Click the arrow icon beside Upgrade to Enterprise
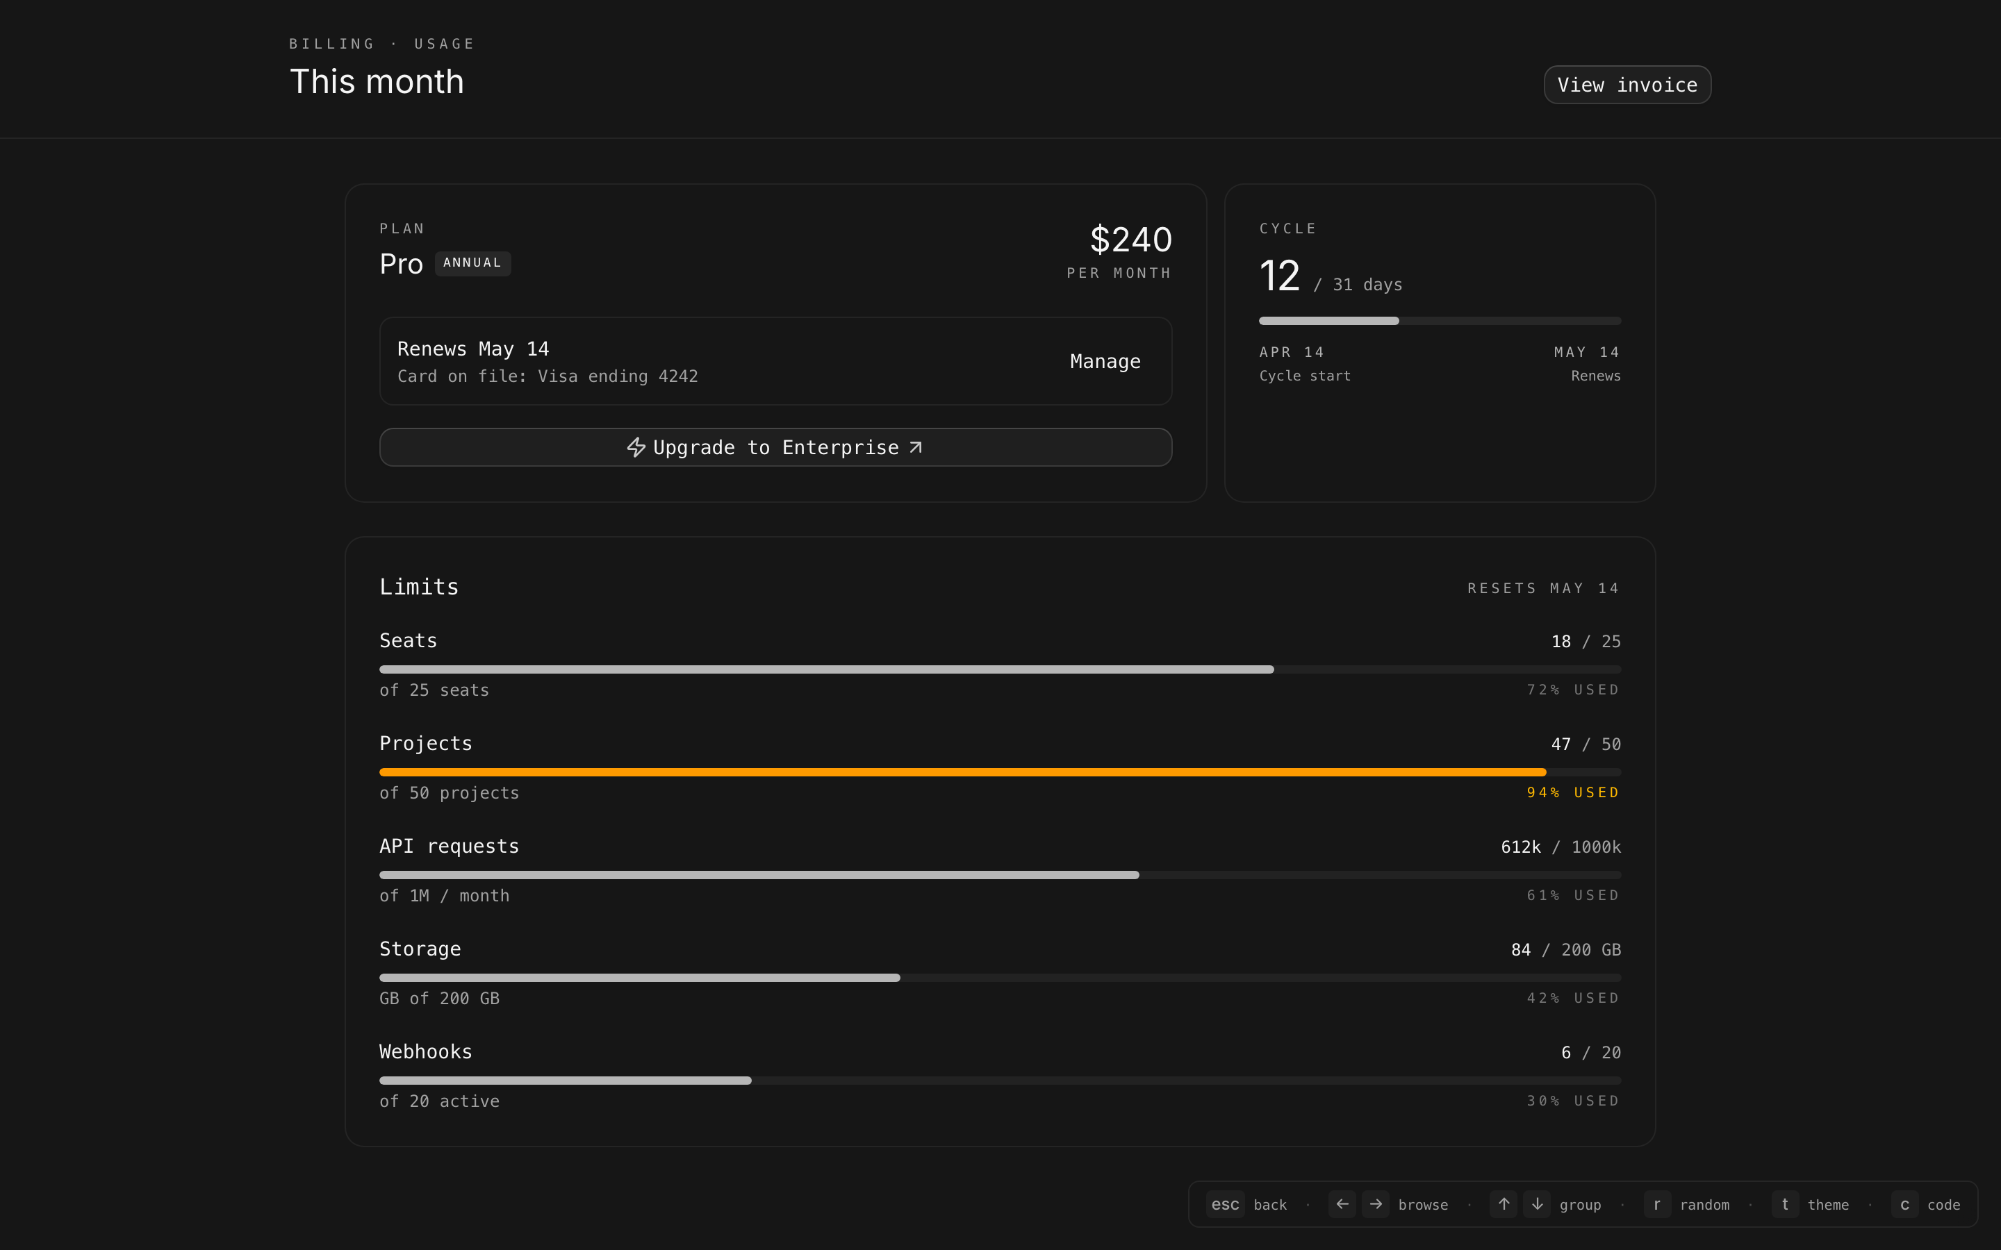Viewport: 2001px width, 1250px height. click(x=915, y=447)
